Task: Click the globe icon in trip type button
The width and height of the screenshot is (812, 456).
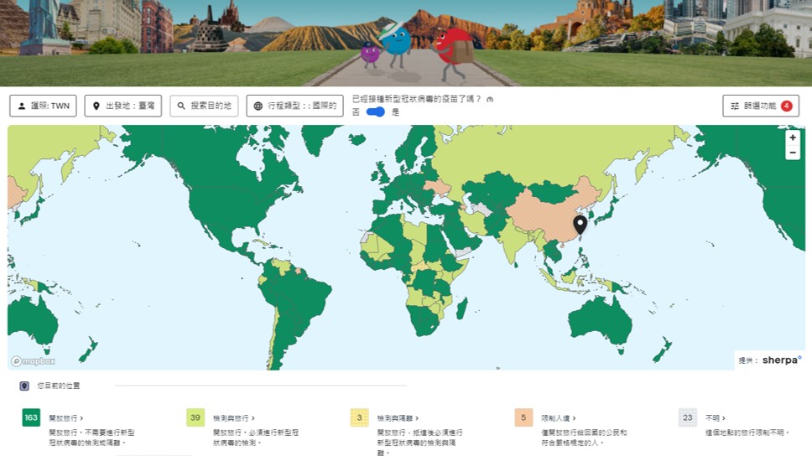Action: tap(258, 106)
